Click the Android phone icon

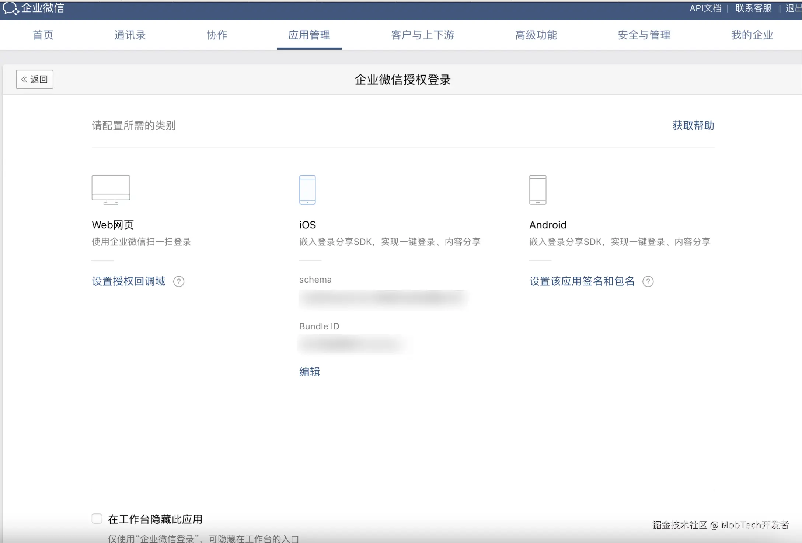[x=538, y=190]
